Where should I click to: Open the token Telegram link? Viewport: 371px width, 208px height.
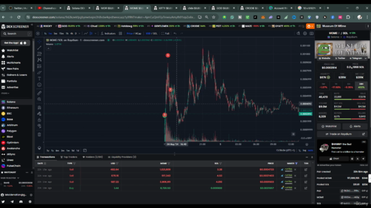pyautogui.click(x=356, y=58)
